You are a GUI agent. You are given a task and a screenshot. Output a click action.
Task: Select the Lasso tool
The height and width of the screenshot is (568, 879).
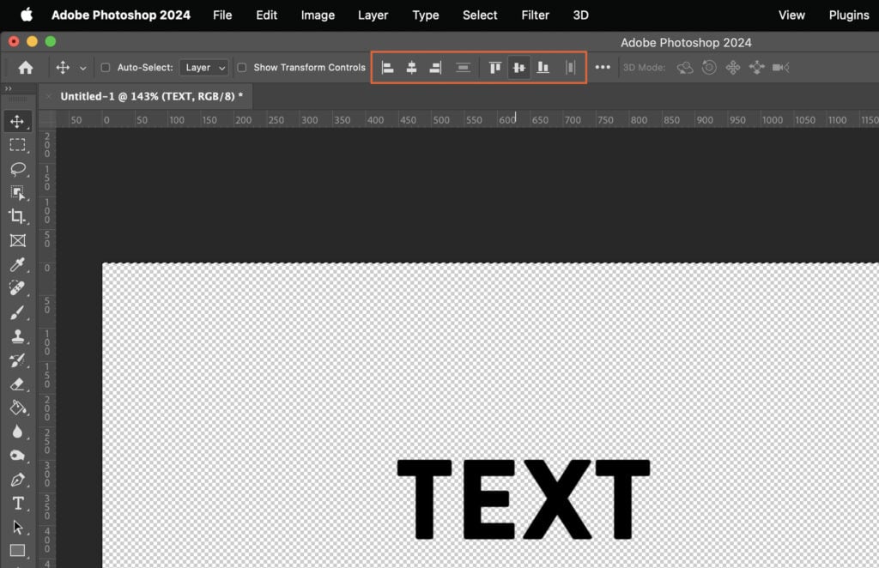click(x=19, y=169)
